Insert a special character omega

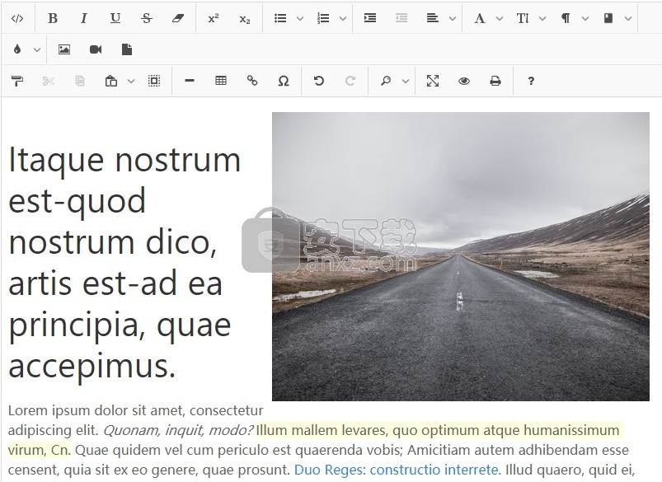pyautogui.click(x=284, y=81)
